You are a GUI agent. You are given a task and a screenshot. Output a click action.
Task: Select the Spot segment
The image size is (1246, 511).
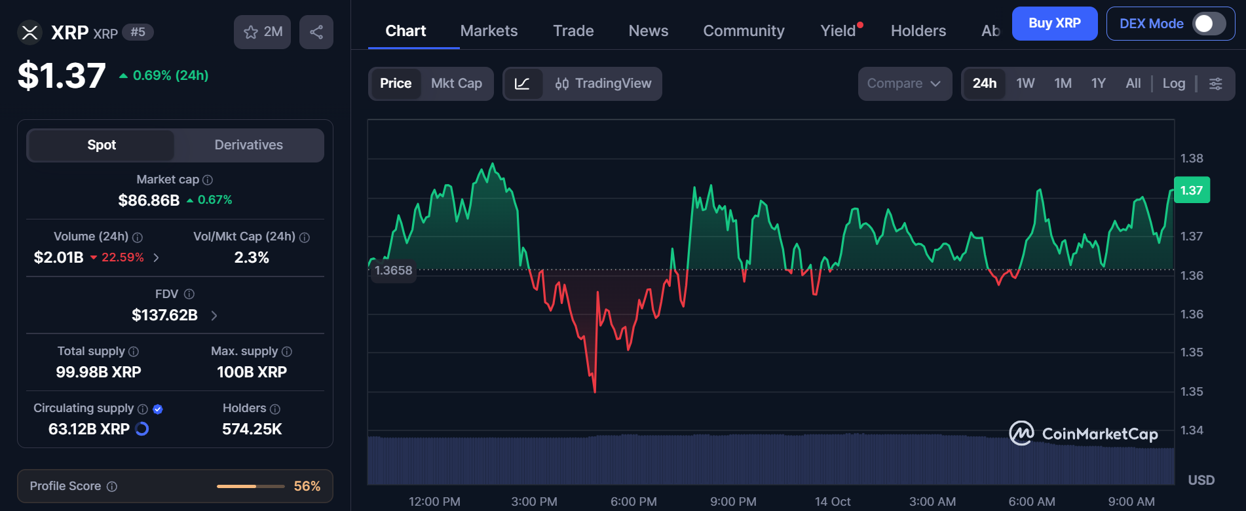tap(102, 145)
